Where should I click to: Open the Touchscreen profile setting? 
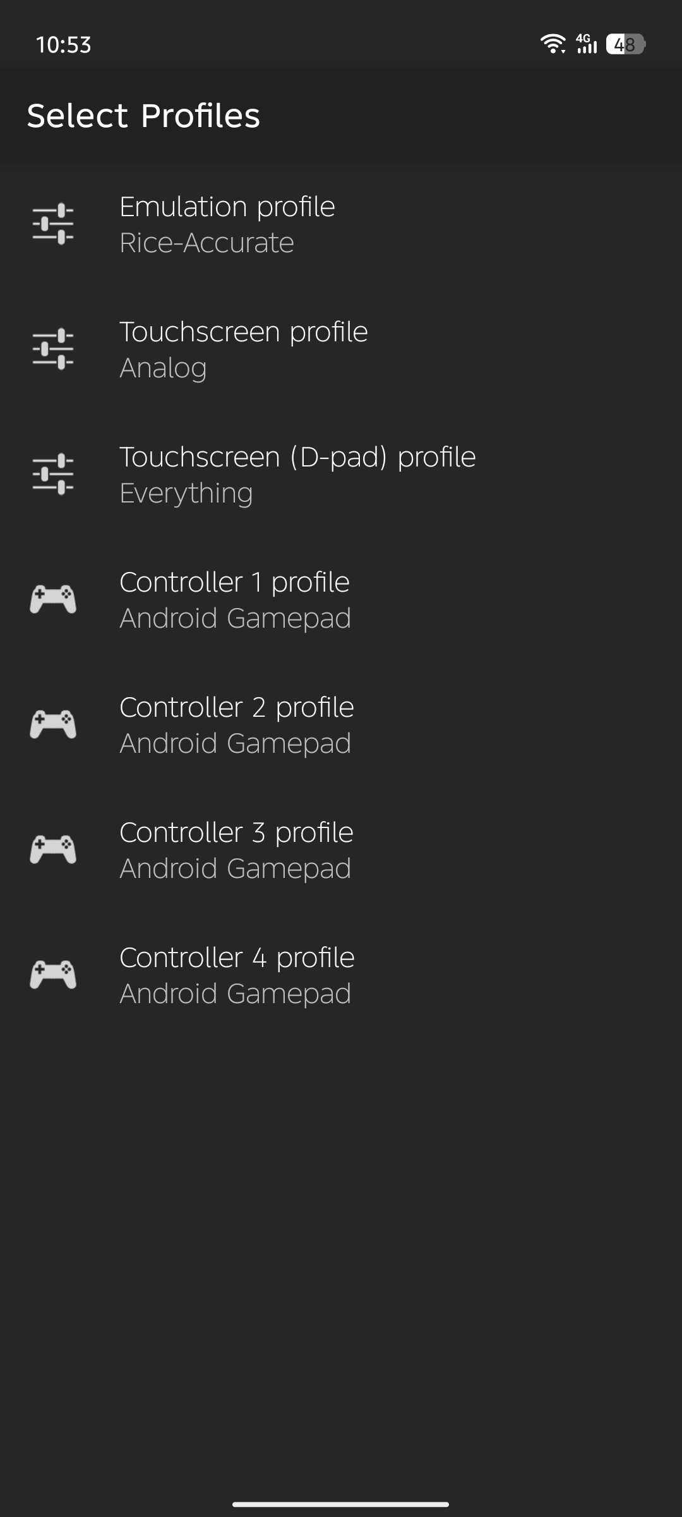[341, 350]
